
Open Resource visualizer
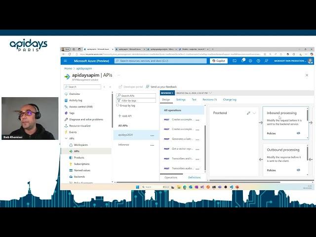click(80, 126)
